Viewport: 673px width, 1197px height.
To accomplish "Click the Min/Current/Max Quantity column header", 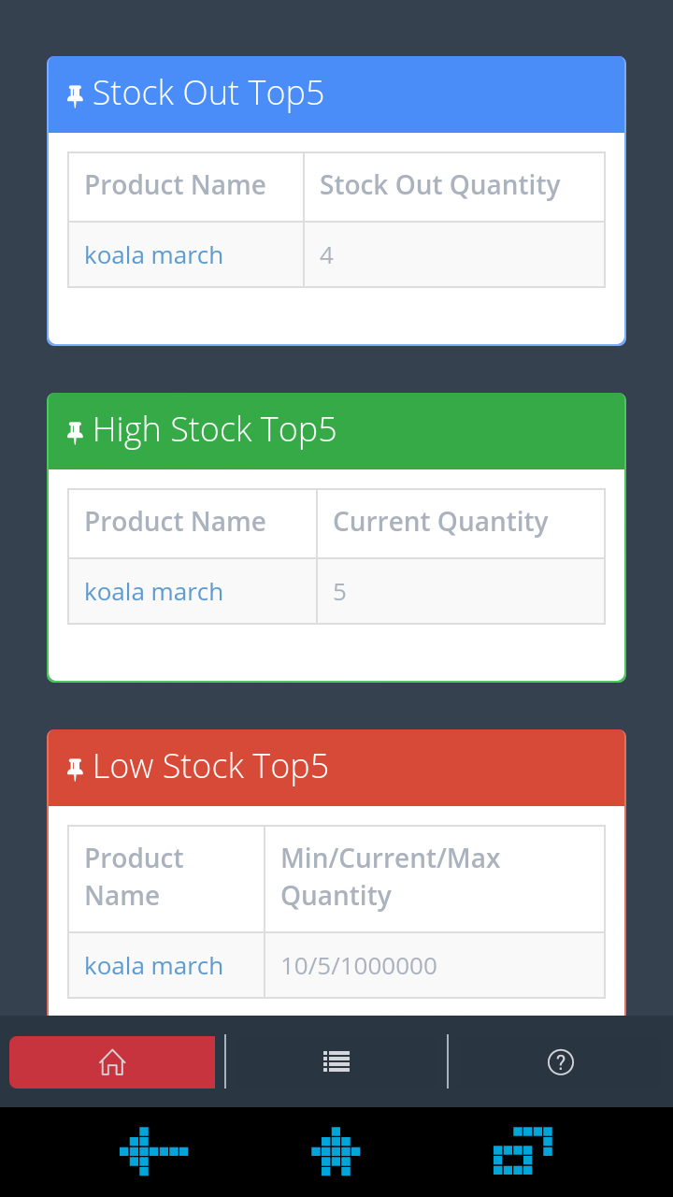I will pos(391,877).
